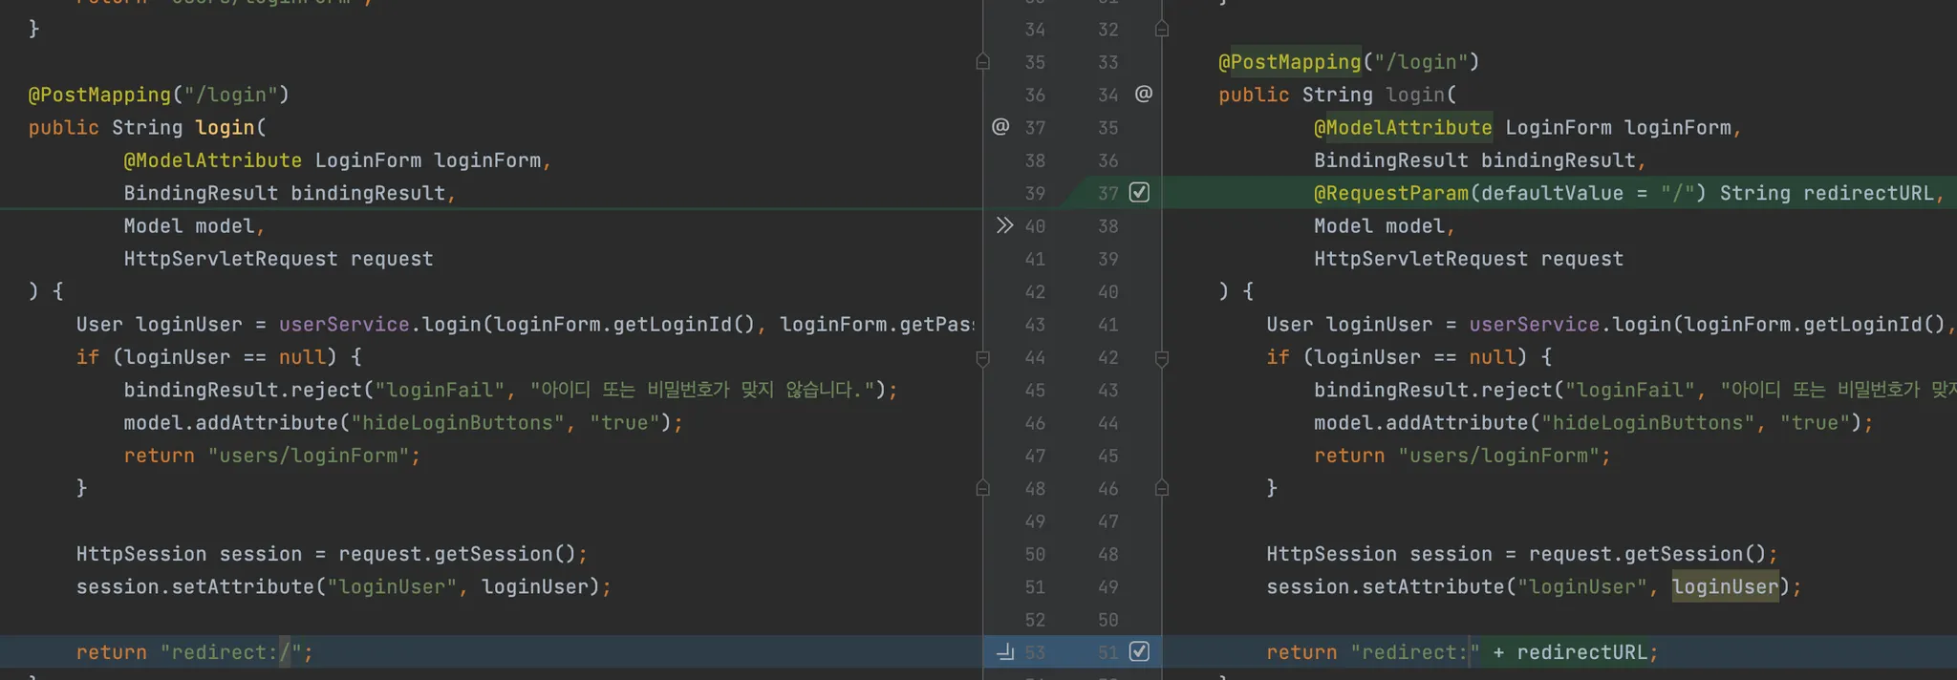Click 'BindingResult bindingResult' in the left pane
Image resolution: width=1957 pixels, height=680 pixels.
pyautogui.click(x=285, y=193)
